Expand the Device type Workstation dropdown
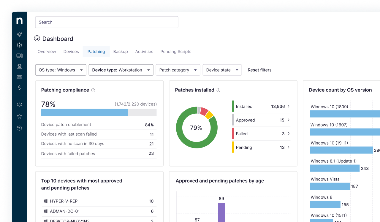The width and height of the screenshot is (380, 222). point(121,70)
